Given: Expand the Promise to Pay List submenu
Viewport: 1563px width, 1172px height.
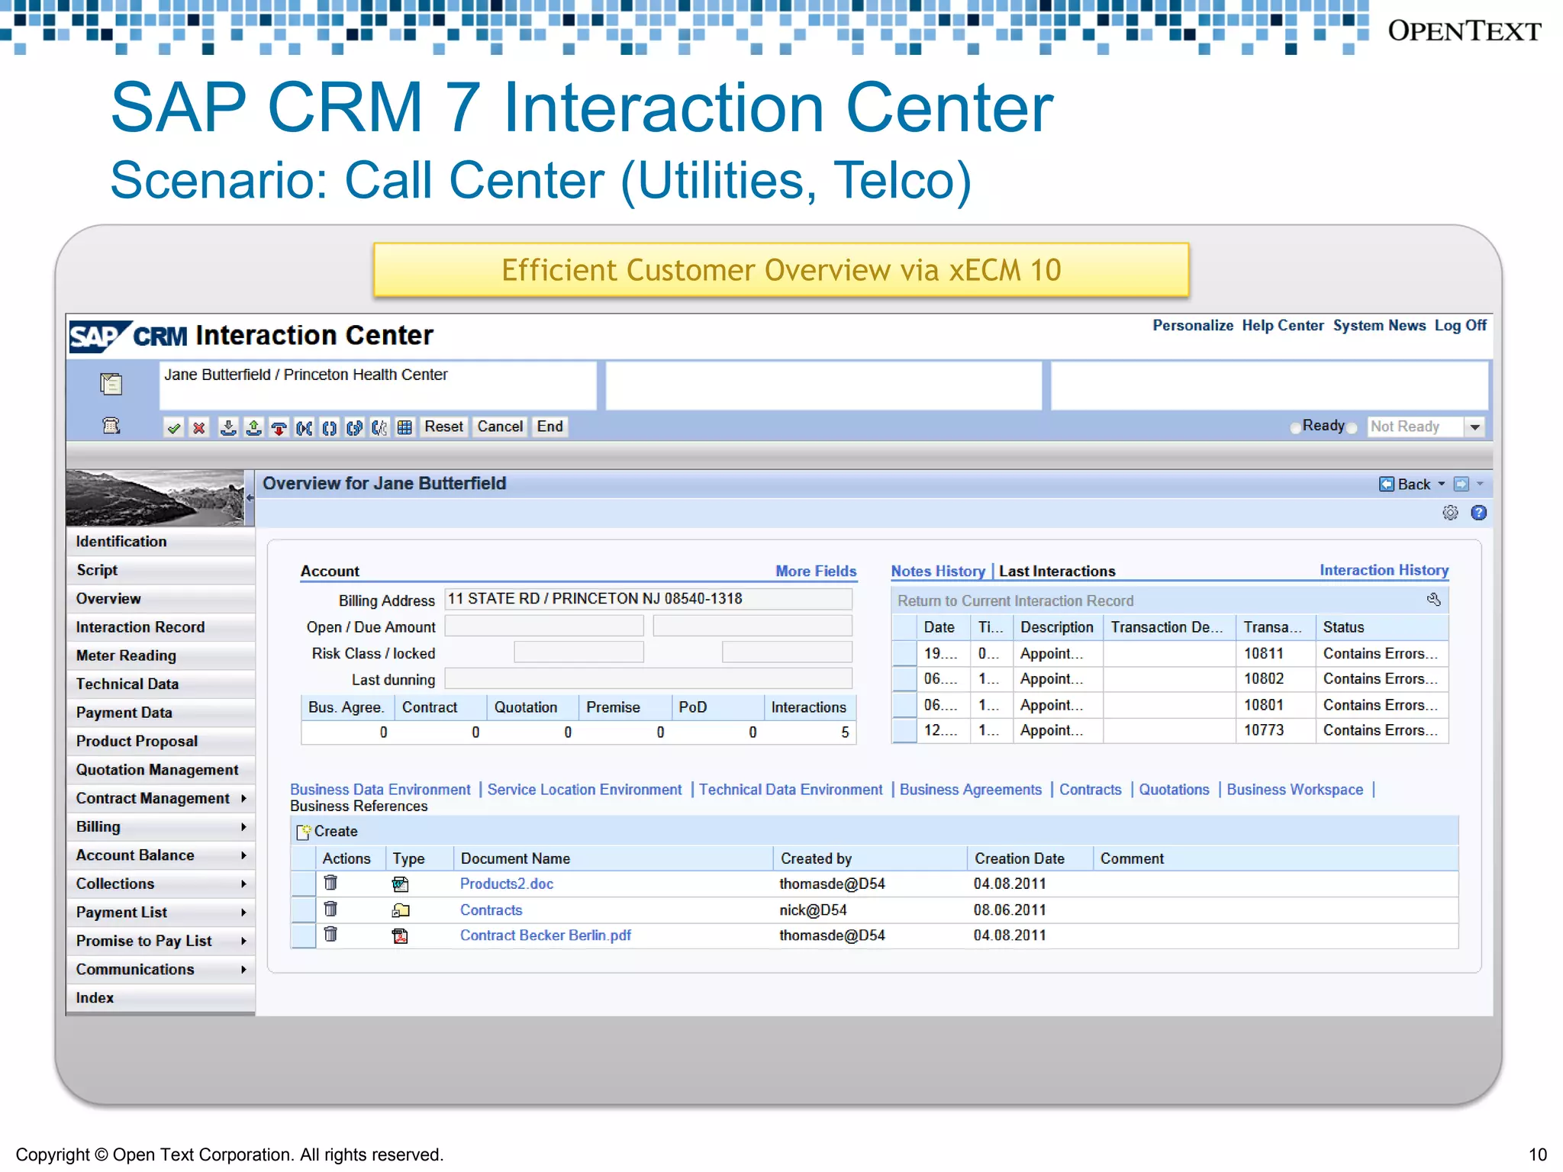Looking at the screenshot, I should [243, 941].
